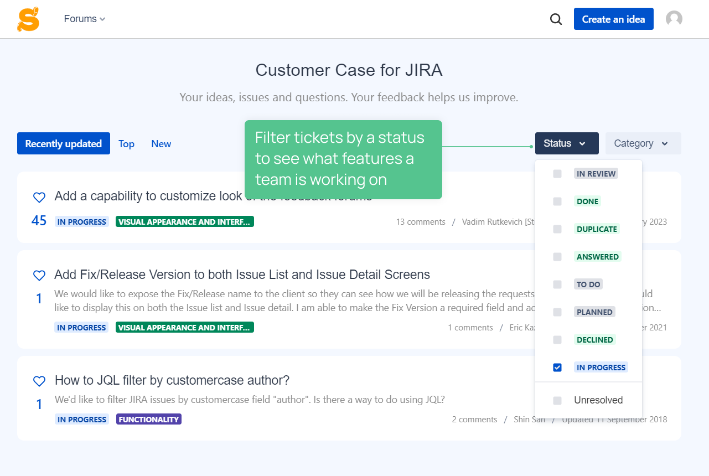Image resolution: width=709 pixels, height=476 pixels.
Task: Click the 'Customer Case for JIRA' heading
Action: coord(349,70)
